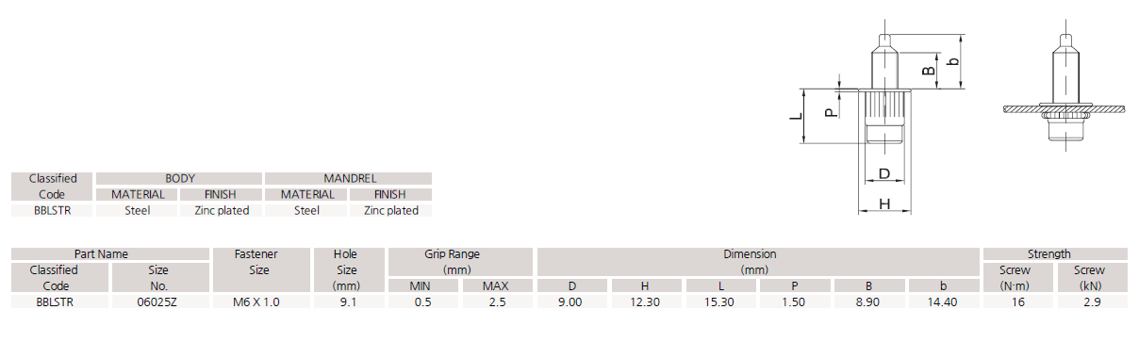Select size number 06025Z cell
Image resolution: width=1139 pixels, height=342 pixels.
pyautogui.click(x=157, y=302)
